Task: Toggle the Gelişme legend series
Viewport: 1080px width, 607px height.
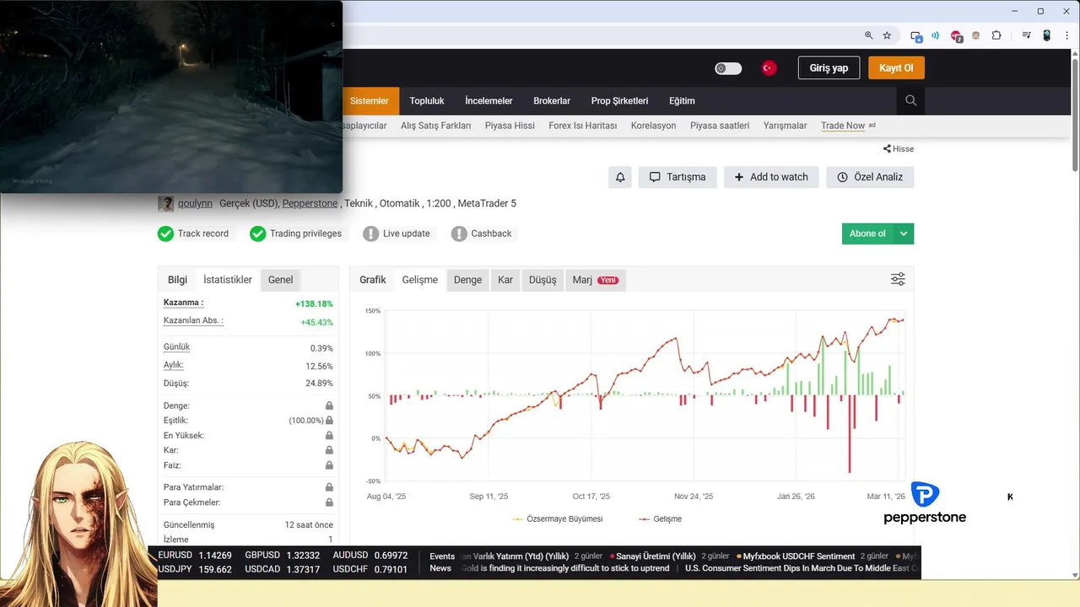Action: (660, 518)
